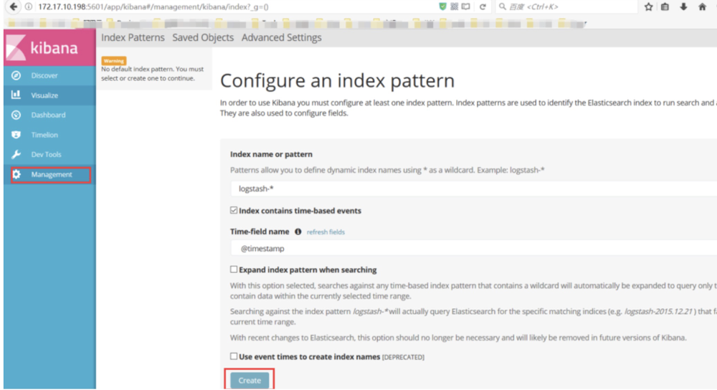Viewport: 717px width, 390px height.
Task: Click the Visualize bar chart icon
Action: point(16,95)
